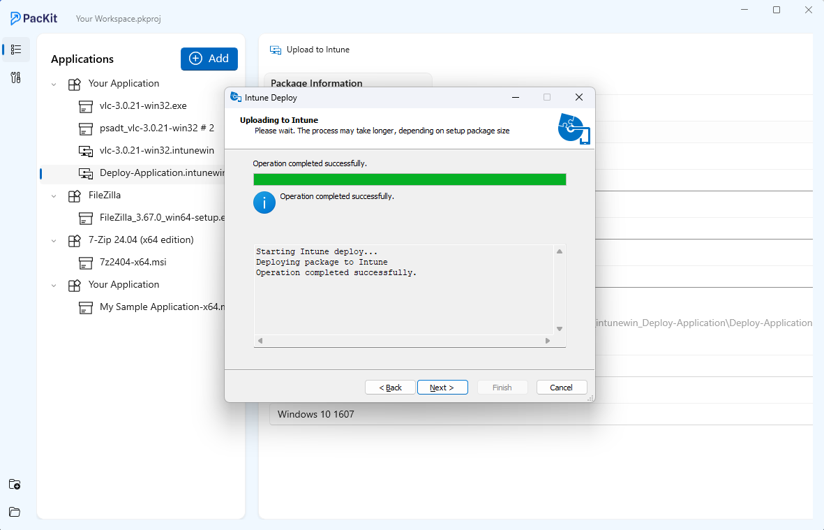Maximize the PacKit main window

[777, 10]
